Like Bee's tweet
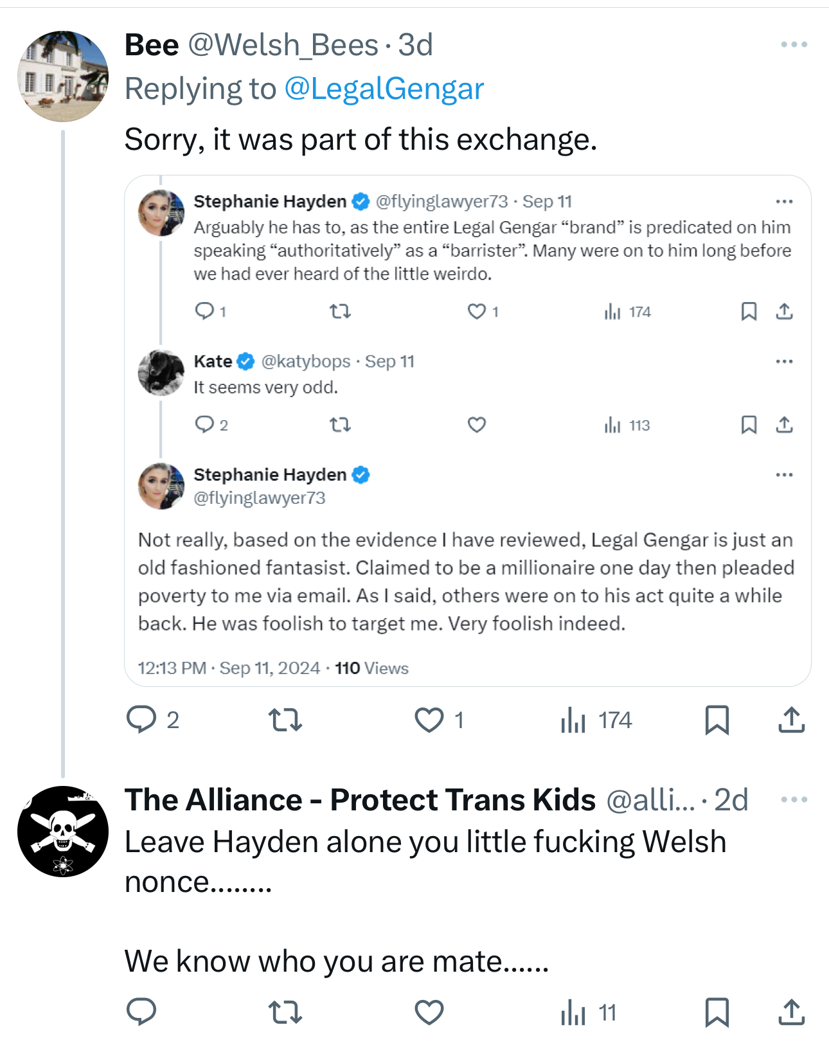The image size is (829, 1052). coord(429,720)
